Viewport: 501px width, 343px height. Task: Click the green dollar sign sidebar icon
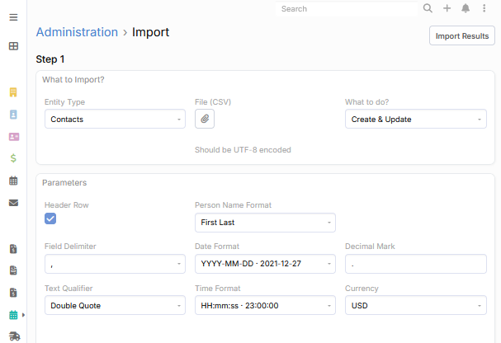coord(13,158)
